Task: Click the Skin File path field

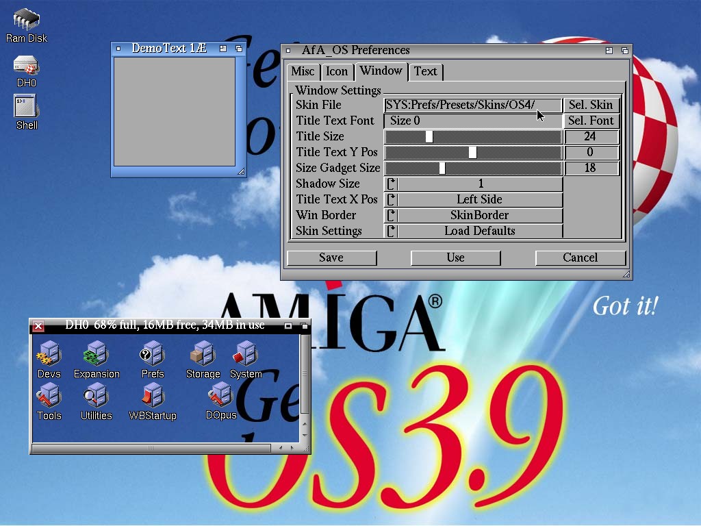Action: pos(473,105)
